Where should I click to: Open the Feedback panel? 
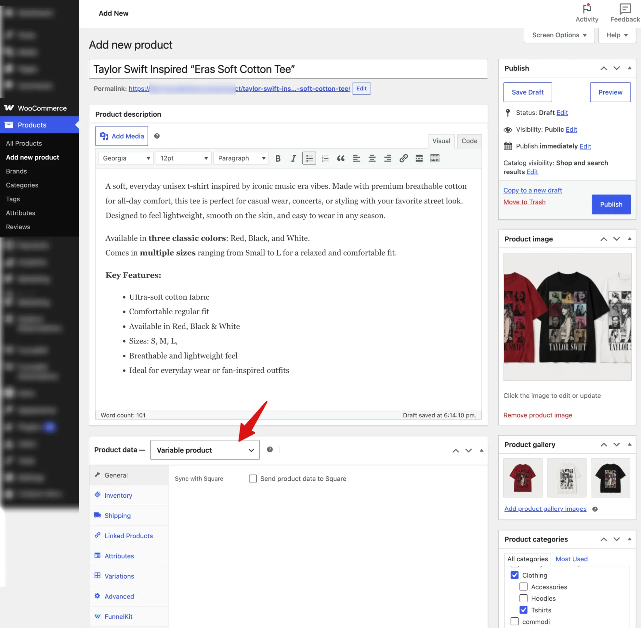point(625,13)
